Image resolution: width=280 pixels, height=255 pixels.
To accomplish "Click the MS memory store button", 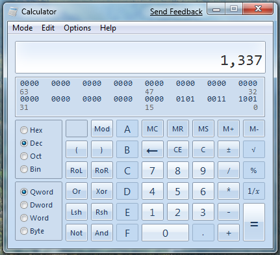I will [203, 129].
